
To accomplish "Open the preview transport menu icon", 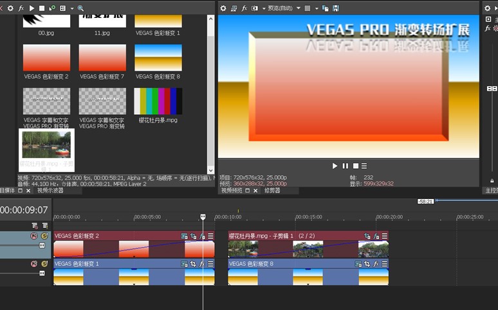I will [x=364, y=166].
